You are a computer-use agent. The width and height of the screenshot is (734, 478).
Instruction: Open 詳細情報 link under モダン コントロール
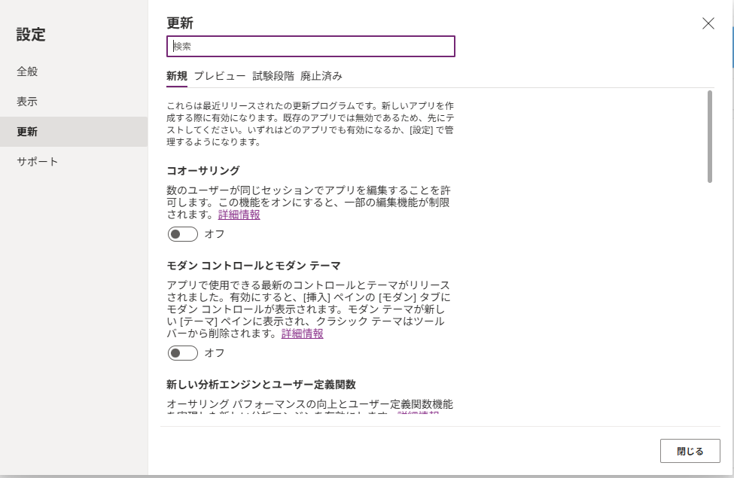click(x=303, y=333)
